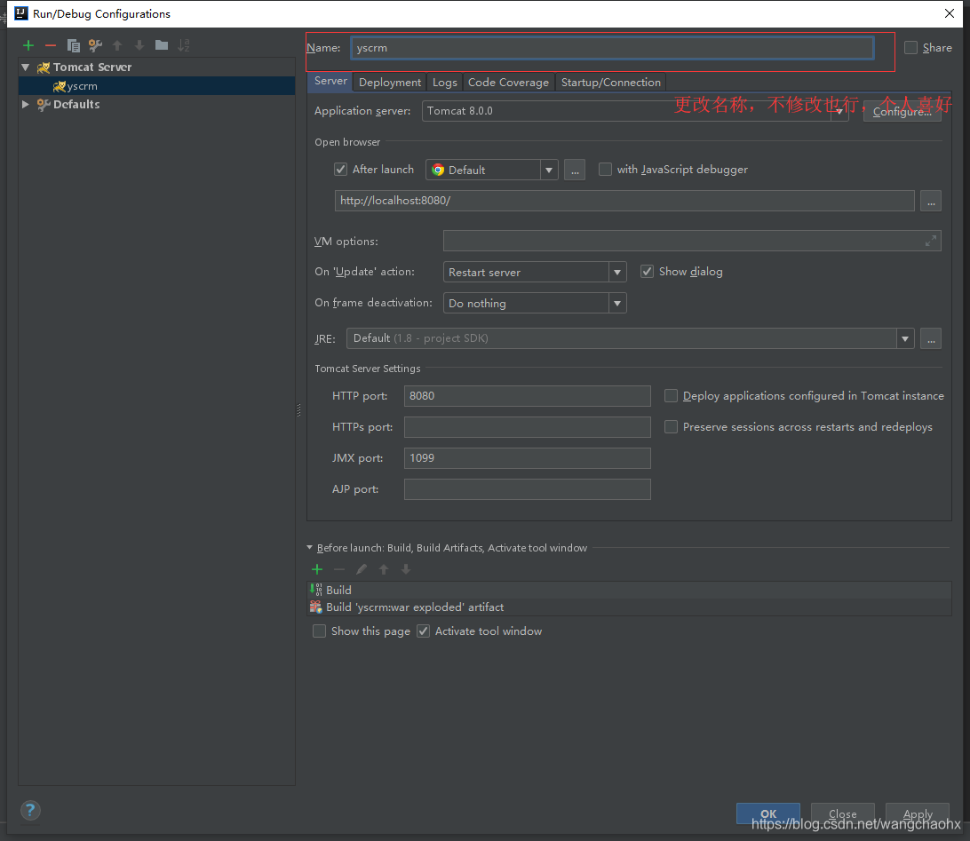Create new folder icon in toolbar
This screenshot has width=970, height=841.
coord(162,44)
